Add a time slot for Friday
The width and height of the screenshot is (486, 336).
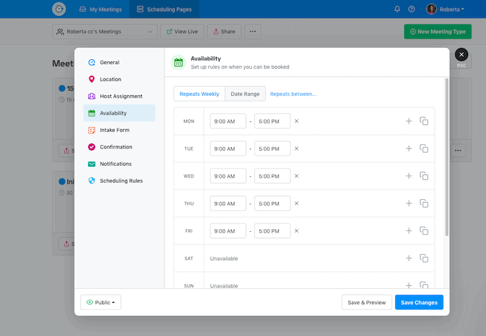click(409, 231)
